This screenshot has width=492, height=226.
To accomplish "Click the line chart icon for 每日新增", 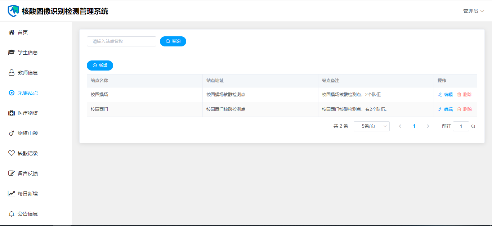I will (x=12, y=194).
